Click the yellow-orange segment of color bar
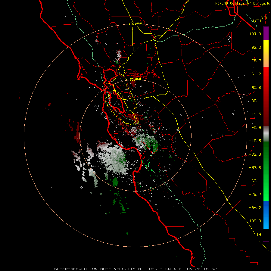The height and width of the screenshot is (271, 271). coord(266,54)
